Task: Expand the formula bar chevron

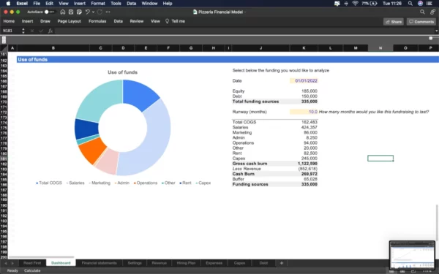Action: (x=436, y=31)
